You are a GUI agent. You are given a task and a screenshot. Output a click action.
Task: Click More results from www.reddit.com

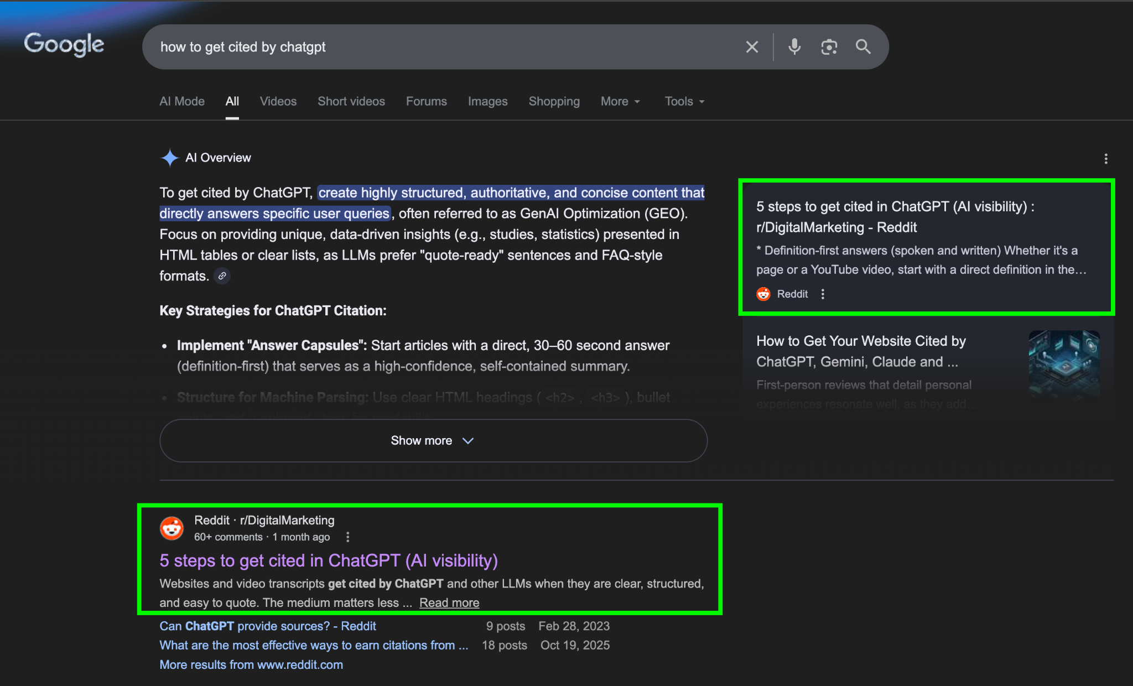(251, 664)
